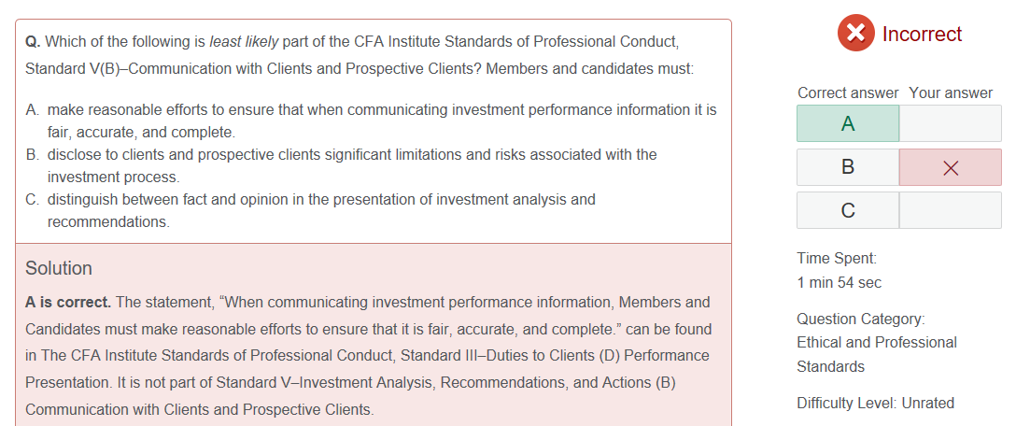Image resolution: width=1016 pixels, height=426 pixels.
Task: Click Ethical and Professional Standards category text
Action: point(877,354)
